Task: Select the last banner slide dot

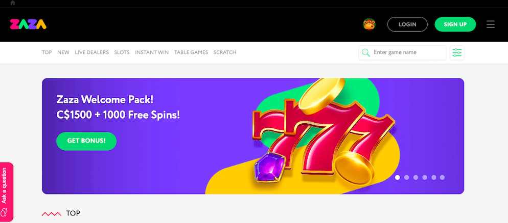Action: coord(442,177)
